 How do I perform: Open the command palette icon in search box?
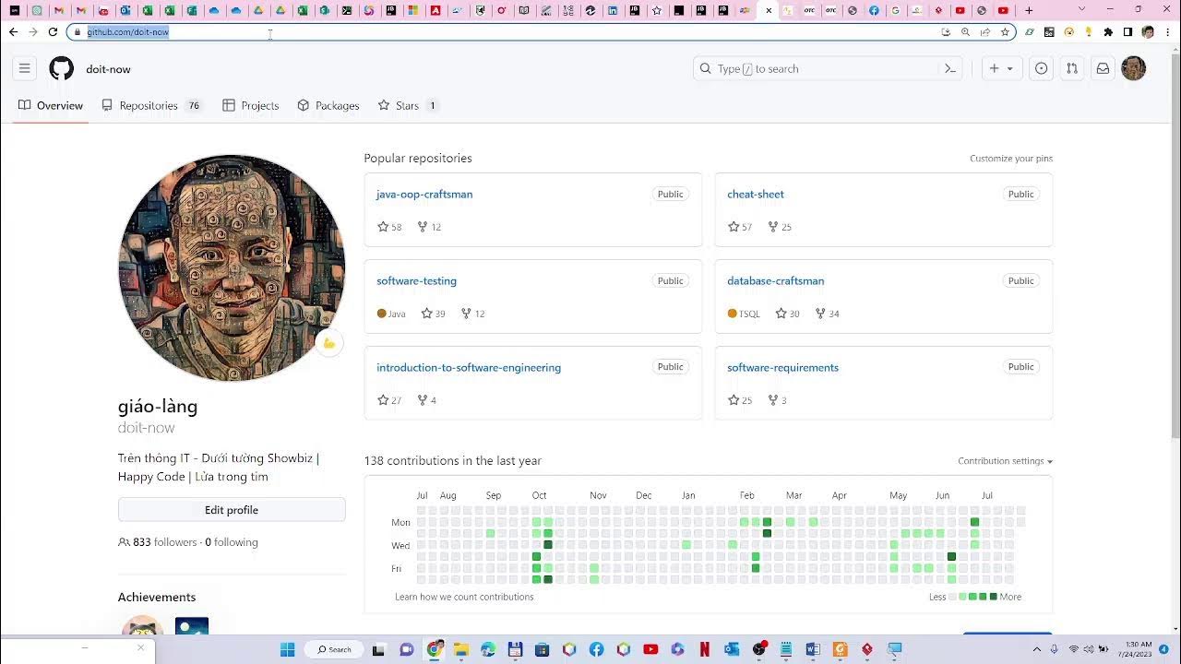tap(950, 68)
